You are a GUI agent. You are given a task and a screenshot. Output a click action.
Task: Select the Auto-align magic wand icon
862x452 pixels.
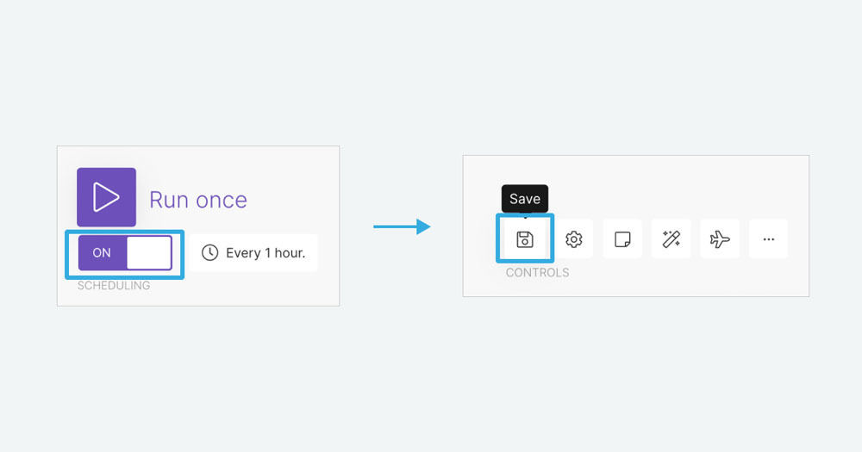point(671,238)
